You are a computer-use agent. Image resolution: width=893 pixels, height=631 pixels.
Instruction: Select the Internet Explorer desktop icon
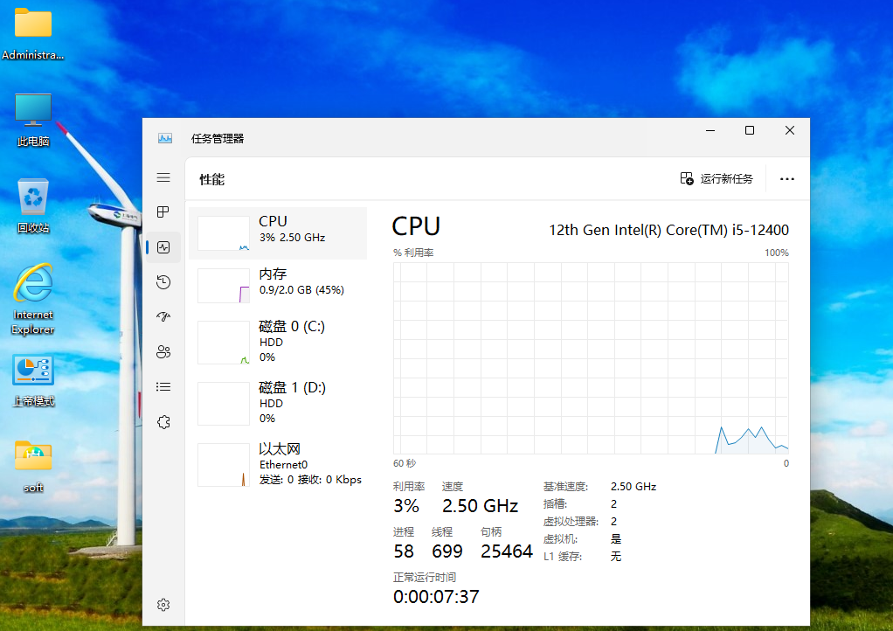[x=33, y=300]
